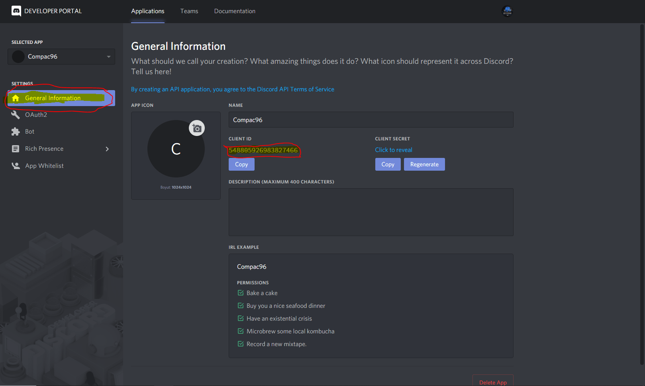Regenerate the client secret
The height and width of the screenshot is (386, 645).
(424, 164)
